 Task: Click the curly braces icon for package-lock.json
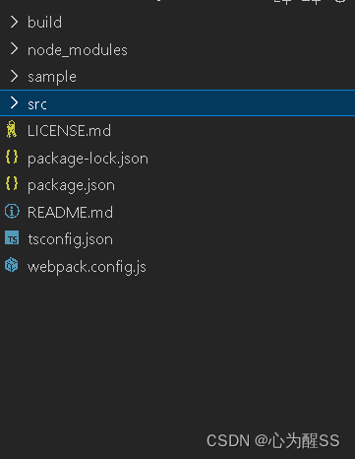12,157
